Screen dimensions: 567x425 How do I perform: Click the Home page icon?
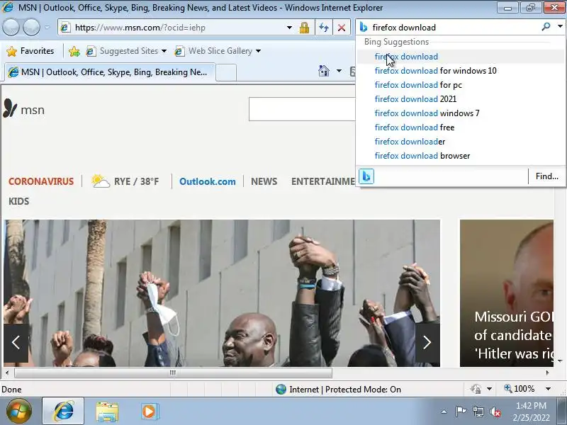click(x=324, y=70)
